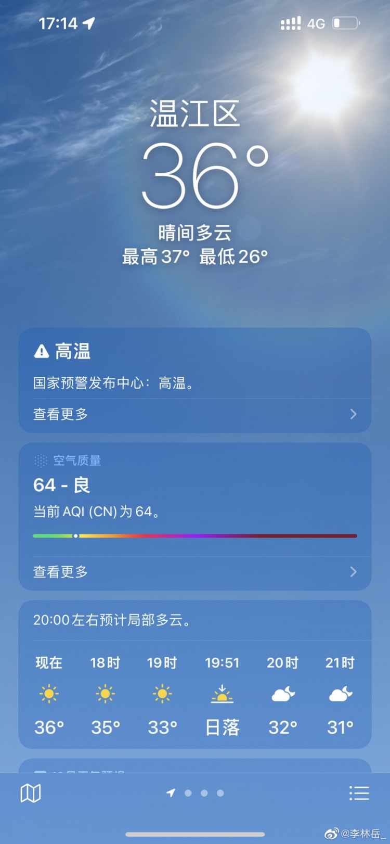
Task: Switch to the last city page dot
Action: [220, 793]
